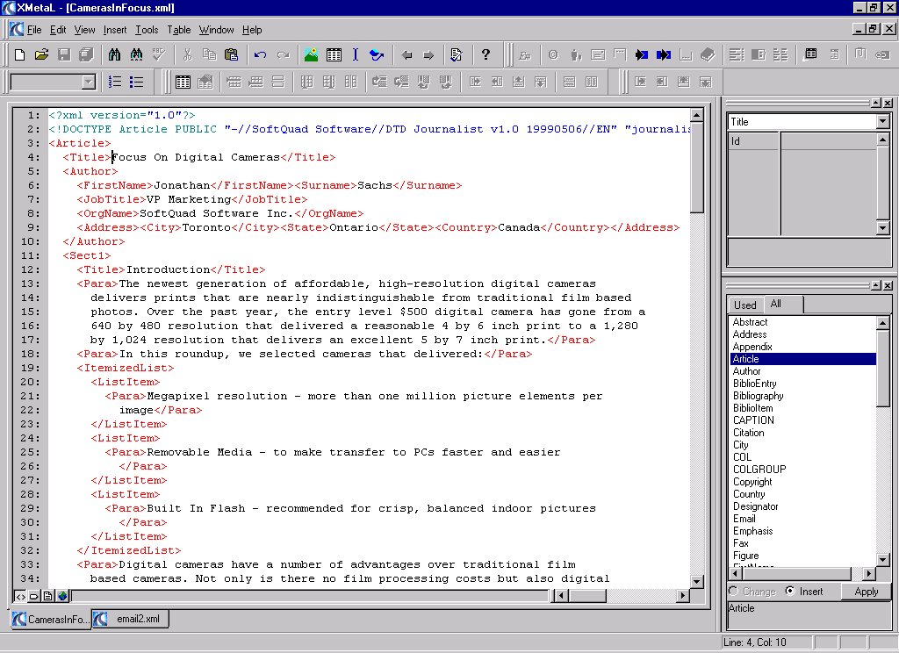The width and height of the screenshot is (899, 653).
Task: Click the XMetaL document icon in the menu bar
Action: [x=17, y=29]
